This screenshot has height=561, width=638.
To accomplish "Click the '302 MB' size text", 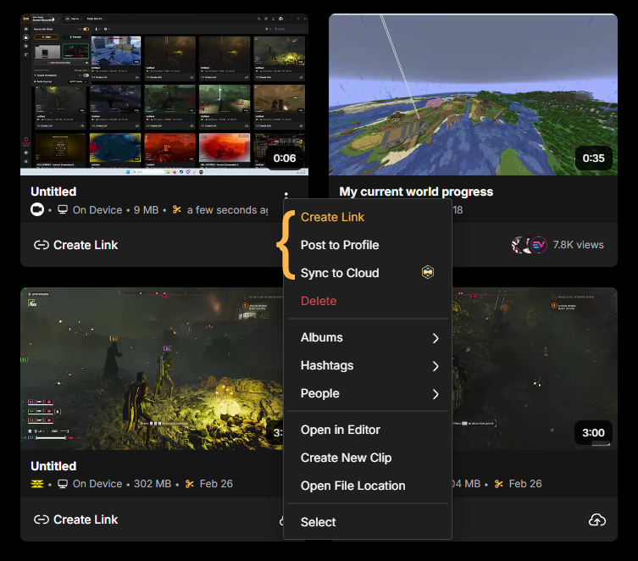I will [x=153, y=484].
